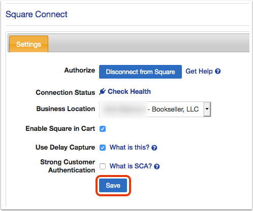The image size is (253, 211).
Task: Open the What is this? link
Action: point(130,147)
